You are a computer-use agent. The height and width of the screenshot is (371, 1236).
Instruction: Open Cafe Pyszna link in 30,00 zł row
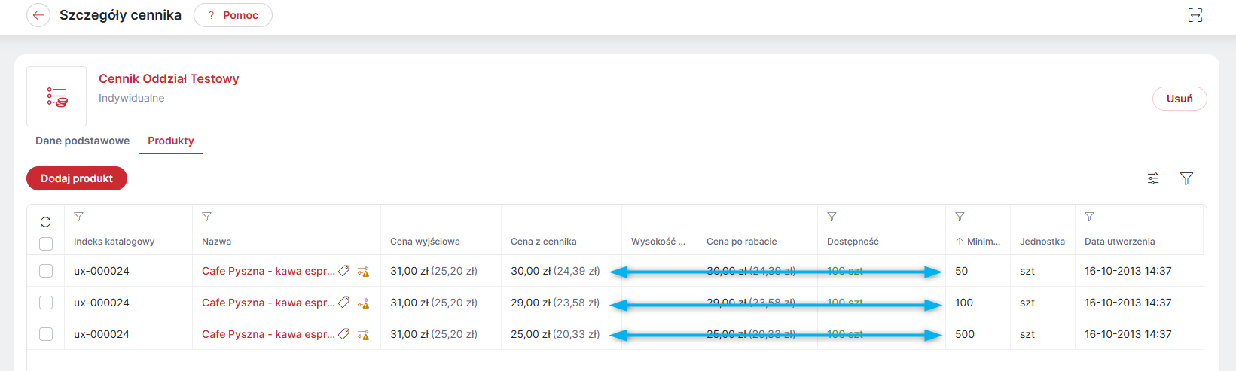[268, 271]
